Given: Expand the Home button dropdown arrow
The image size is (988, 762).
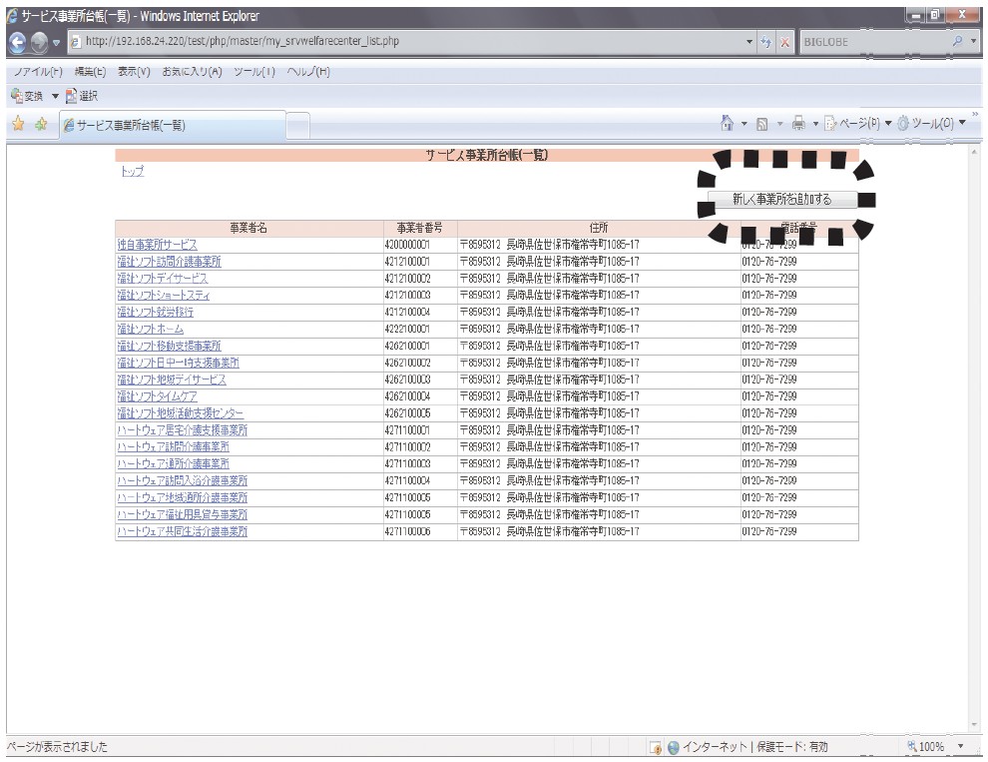Looking at the screenshot, I should (743, 124).
